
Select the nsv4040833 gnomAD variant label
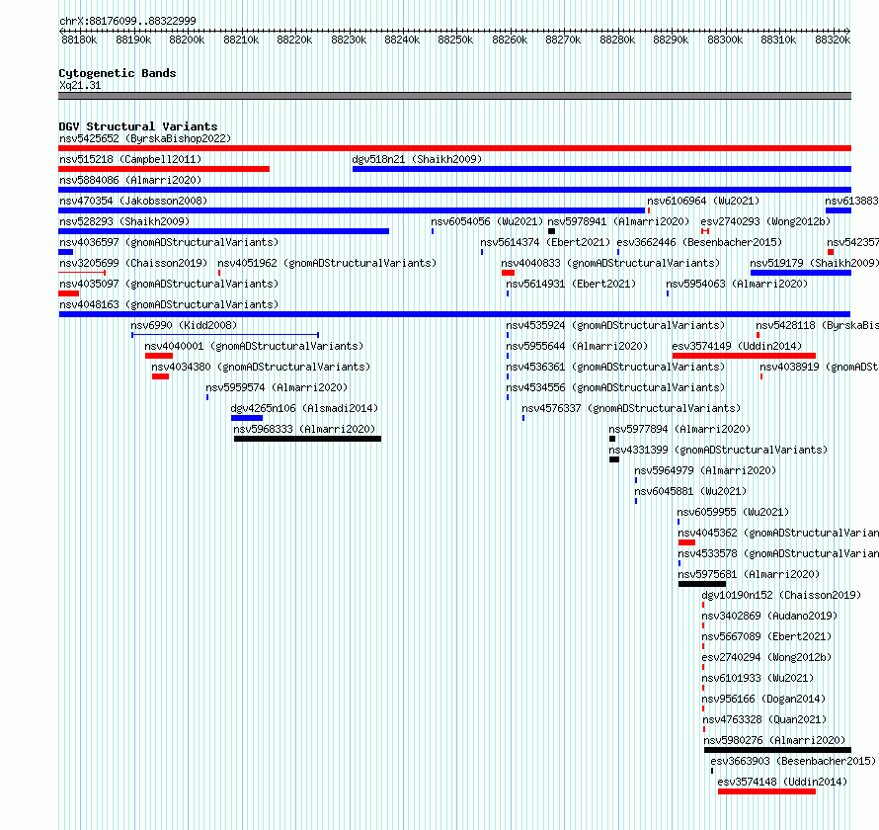[610, 263]
